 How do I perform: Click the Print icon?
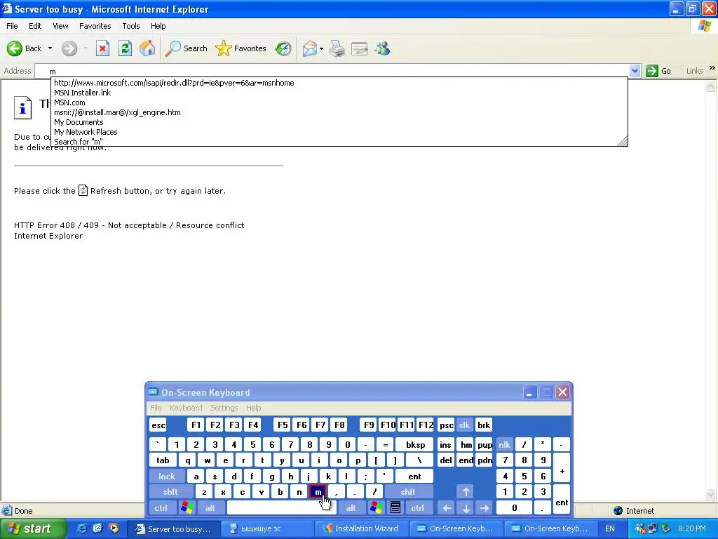pos(337,48)
